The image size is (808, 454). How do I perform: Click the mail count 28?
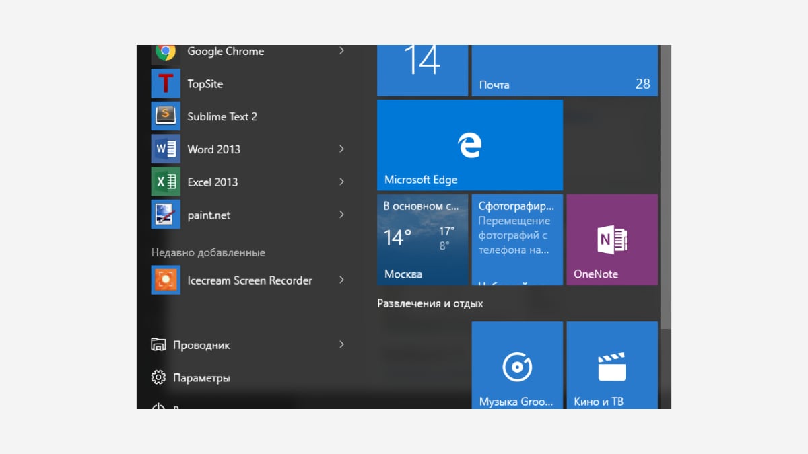point(642,83)
